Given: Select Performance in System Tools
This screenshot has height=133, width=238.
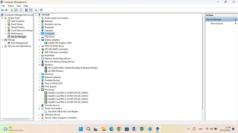Looking at the screenshot, I should tap(17, 33).
